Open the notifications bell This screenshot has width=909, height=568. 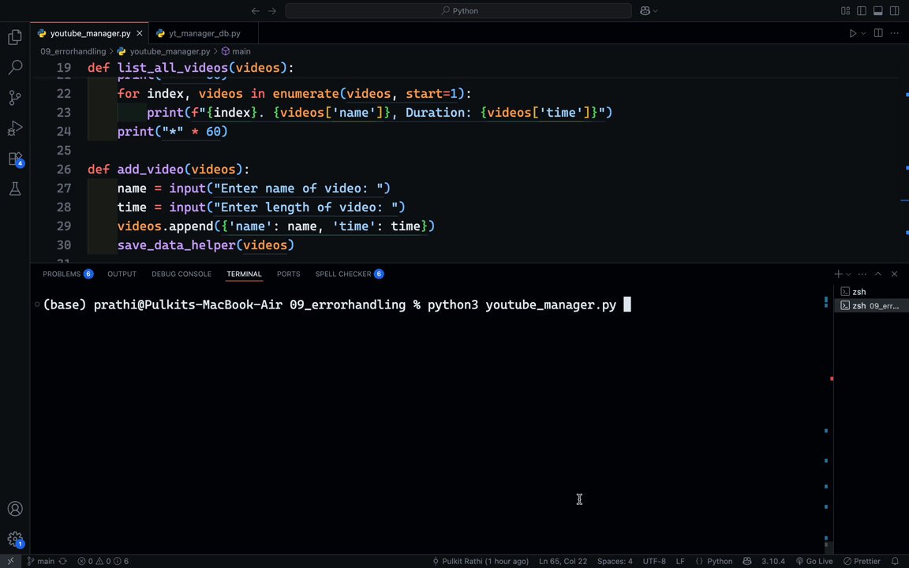coord(895,561)
